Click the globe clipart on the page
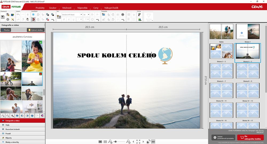 click(165, 56)
